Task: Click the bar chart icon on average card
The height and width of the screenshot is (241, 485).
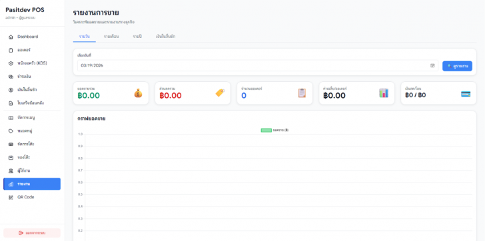Action: pos(384,93)
